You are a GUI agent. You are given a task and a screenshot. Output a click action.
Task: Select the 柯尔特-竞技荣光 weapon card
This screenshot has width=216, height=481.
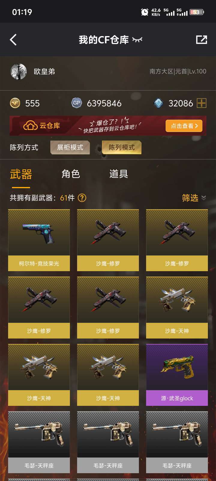(x=39, y=240)
